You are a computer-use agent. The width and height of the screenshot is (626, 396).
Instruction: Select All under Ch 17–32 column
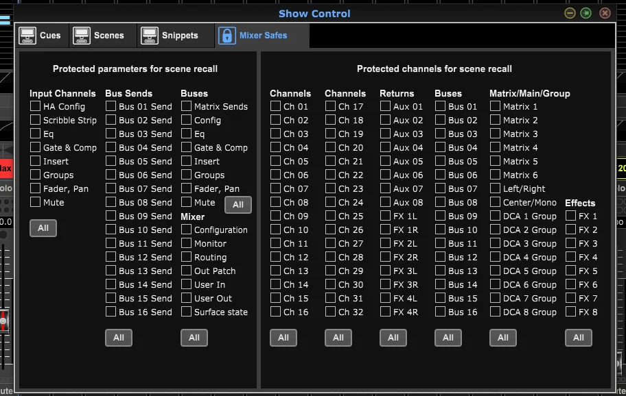tap(338, 338)
